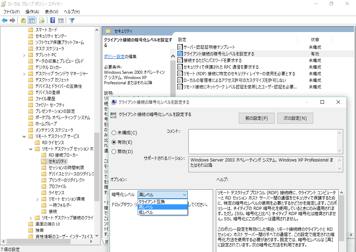Select the 未構成 radio button
Screen dimensions: 356x252
(x=114, y=133)
